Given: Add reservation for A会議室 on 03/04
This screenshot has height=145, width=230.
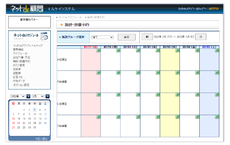Looking at the screenshot, I should pyautogui.click(x=197, y=51).
